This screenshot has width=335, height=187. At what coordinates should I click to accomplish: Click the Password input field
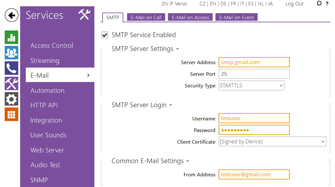pyautogui.click(x=254, y=130)
